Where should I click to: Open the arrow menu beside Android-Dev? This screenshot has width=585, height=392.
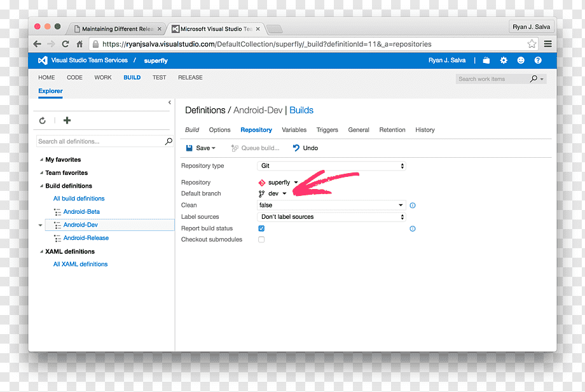point(40,225)
